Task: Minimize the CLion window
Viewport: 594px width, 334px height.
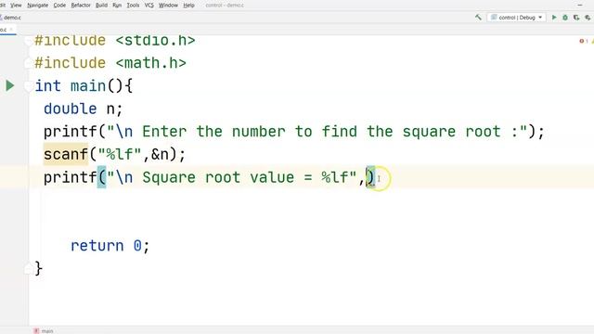Action: click(x=580, y=6)
